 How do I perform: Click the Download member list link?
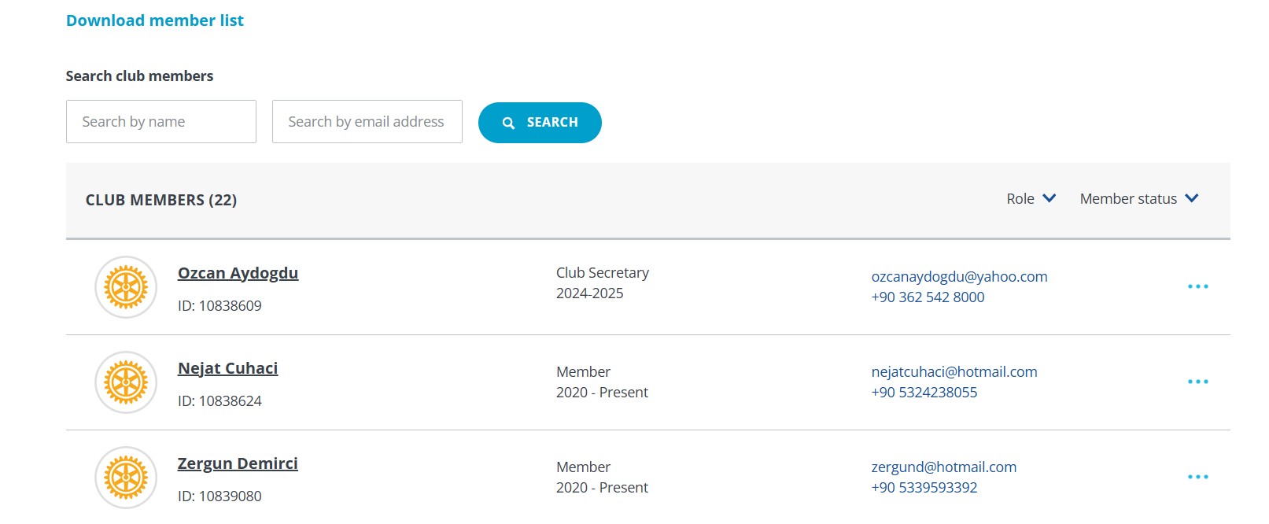155,20
